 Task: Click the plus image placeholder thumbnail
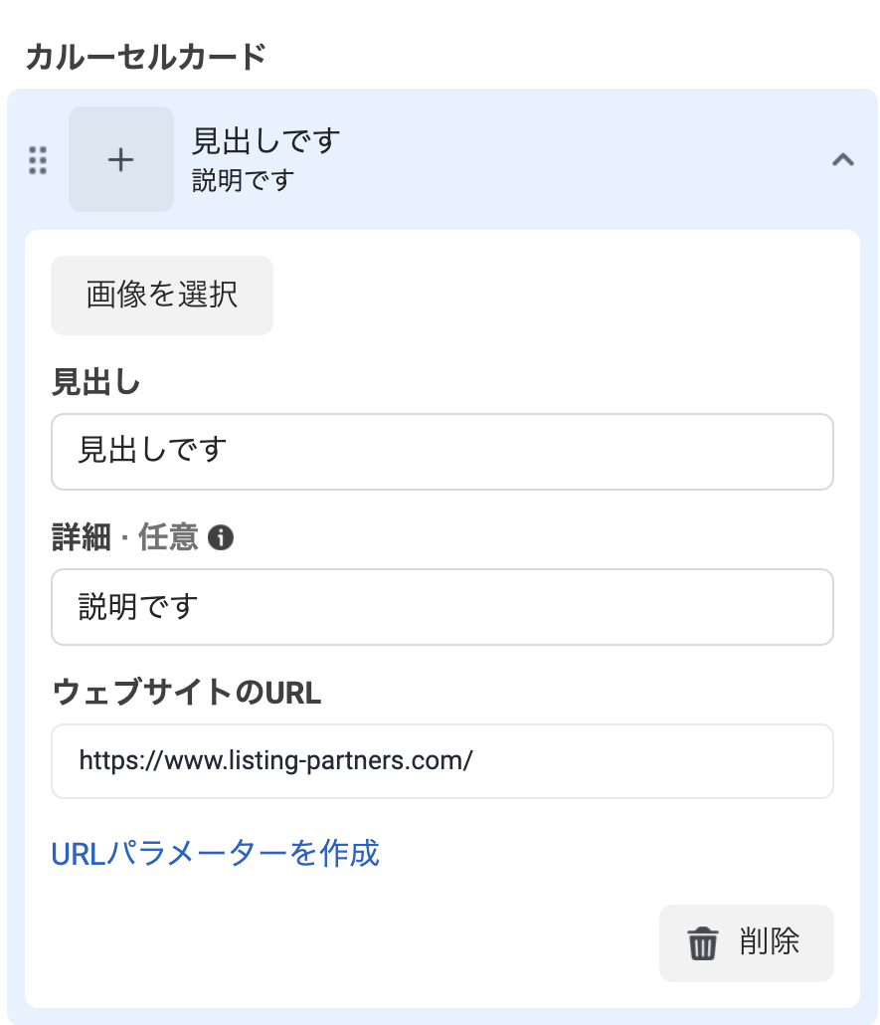click(x=121, y=159)
